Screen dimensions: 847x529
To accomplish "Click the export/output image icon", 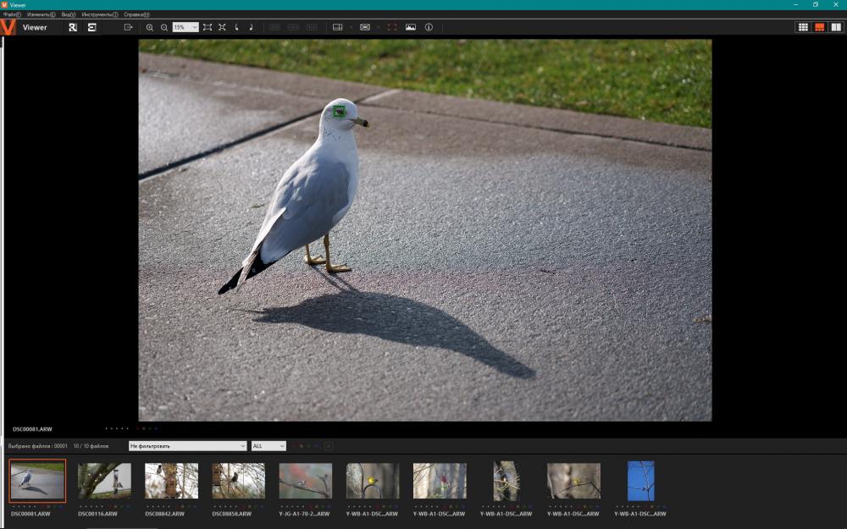I will click(128, 27).
